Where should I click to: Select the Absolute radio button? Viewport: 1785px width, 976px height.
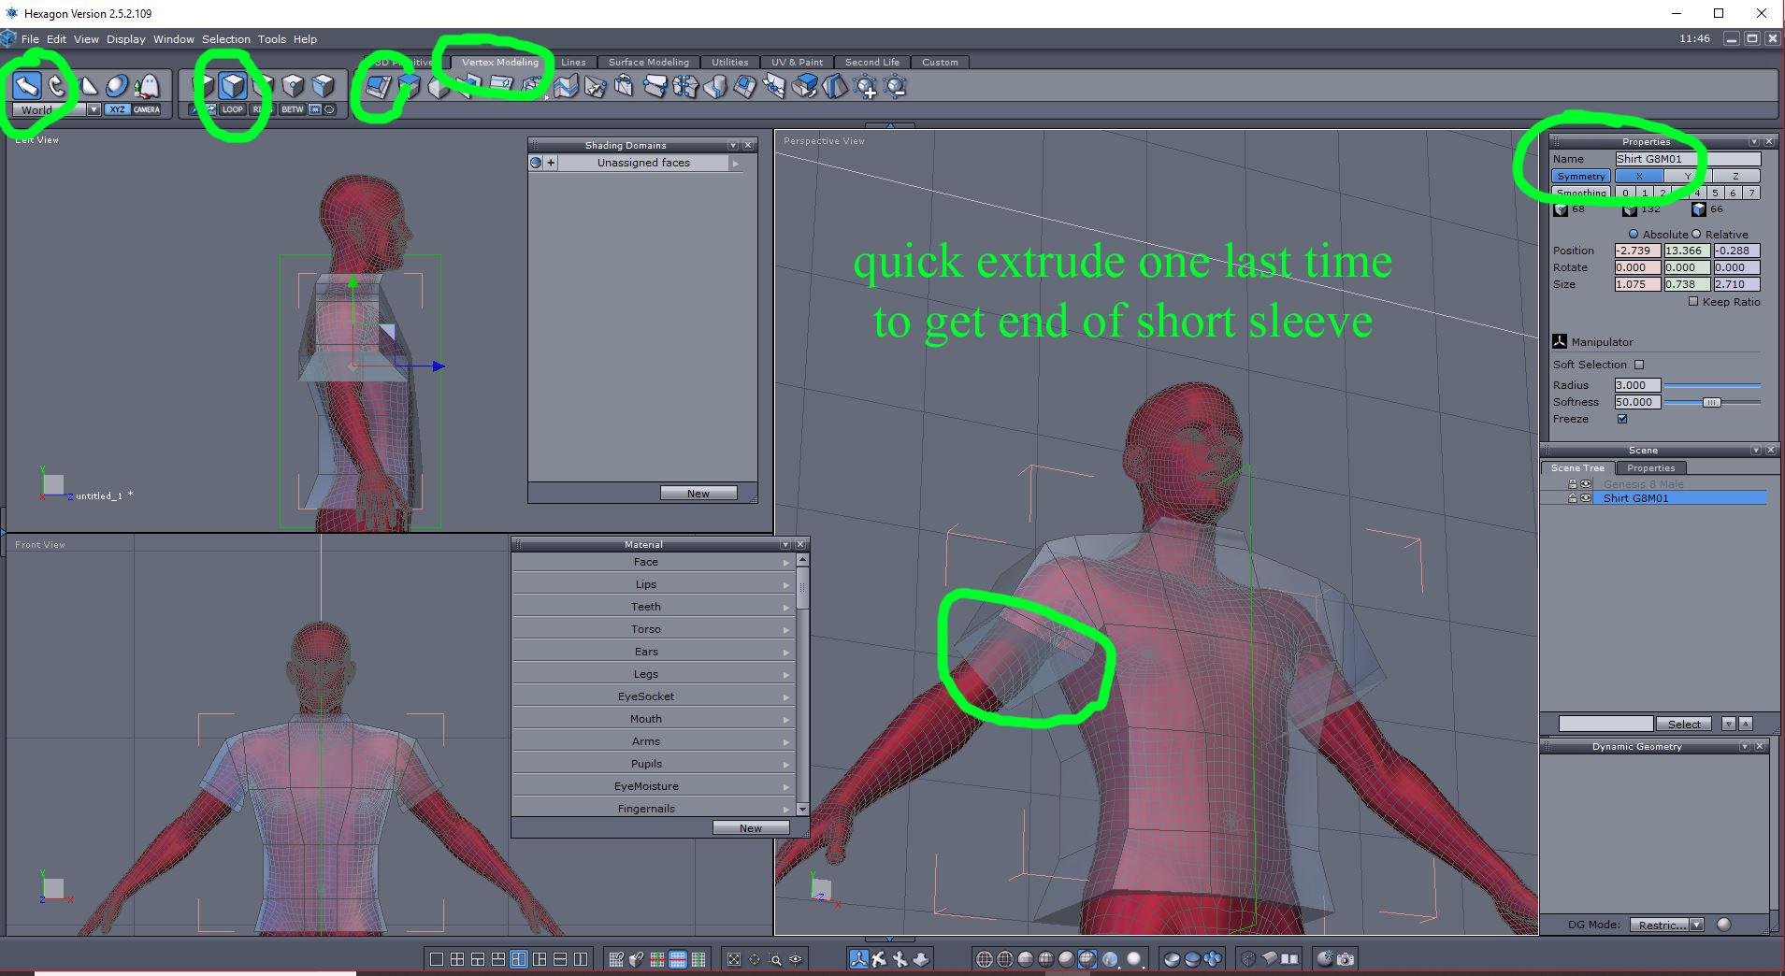tap(1634, 235)
